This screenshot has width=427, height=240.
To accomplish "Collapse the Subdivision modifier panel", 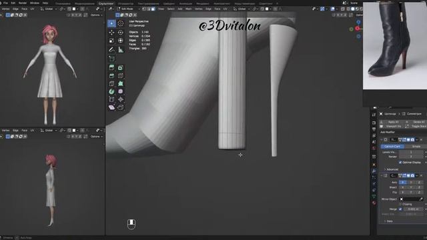I will pos(382,140).
